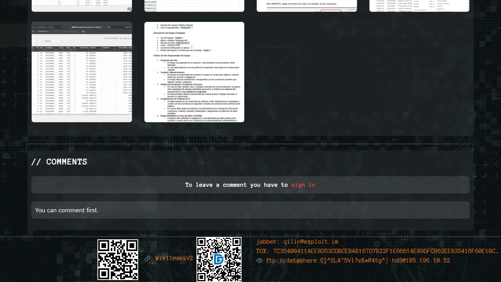The image size is (501, 282).
Task: Open the ftp datashare link in footer
Action: (358, 260)
